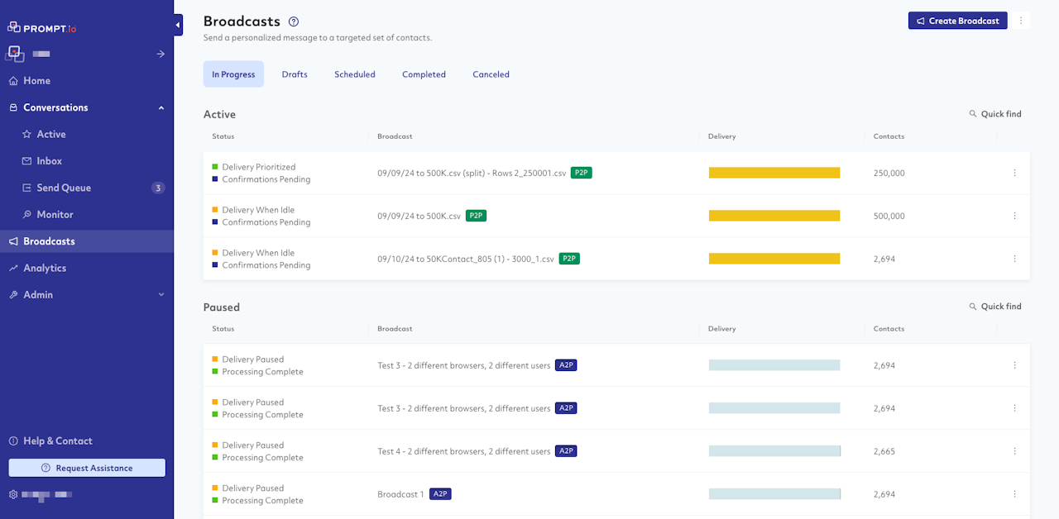The image size is (1059, 519).
Task: Open the Scheduled tab
Action: [355, 74]
